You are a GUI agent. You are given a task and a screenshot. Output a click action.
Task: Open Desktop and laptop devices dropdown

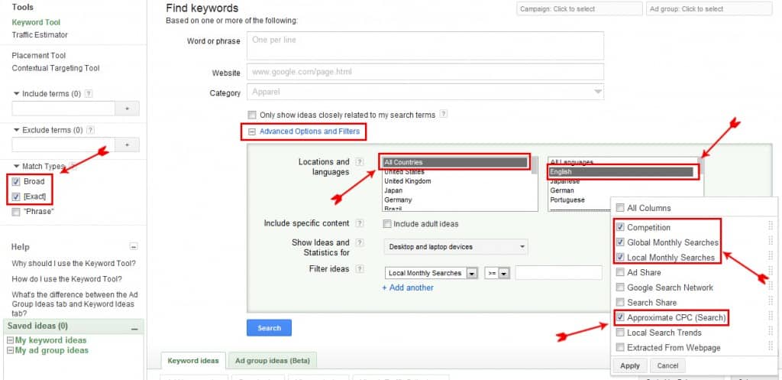456,247
